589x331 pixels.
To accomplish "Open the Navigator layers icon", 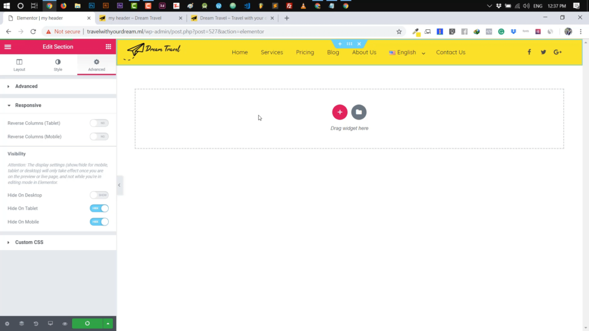I will click(21, 324).
